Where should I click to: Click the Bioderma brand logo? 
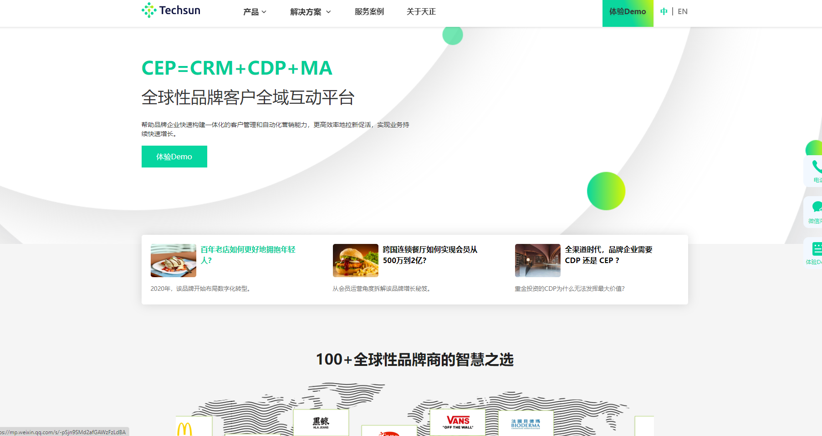tap(526, 424)
